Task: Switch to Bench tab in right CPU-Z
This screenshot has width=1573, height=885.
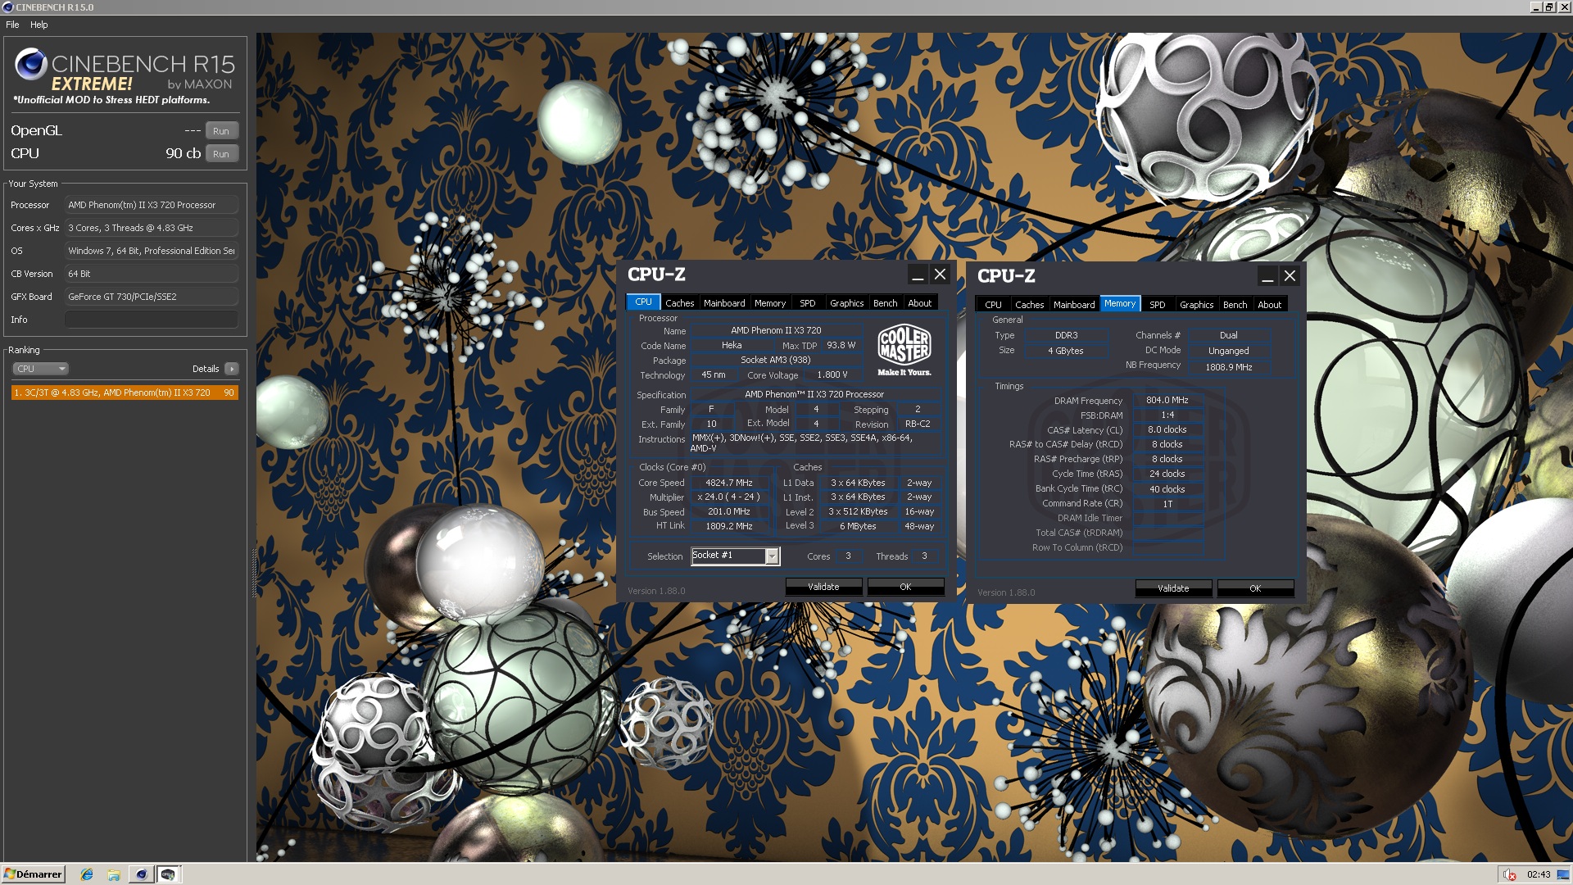Action: [x=1235, y=305]
